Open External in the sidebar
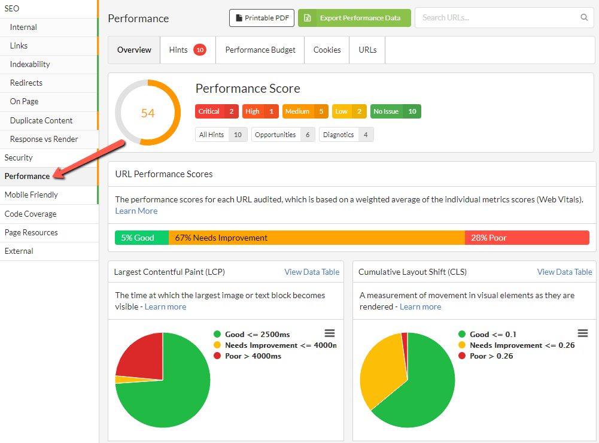Image resolution: width=599 pixels, height=443 pixels. click(49, 251)
